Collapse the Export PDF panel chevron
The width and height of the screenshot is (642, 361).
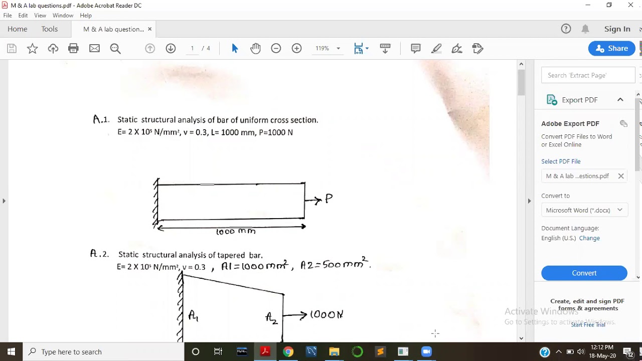(x=620, y=100)
